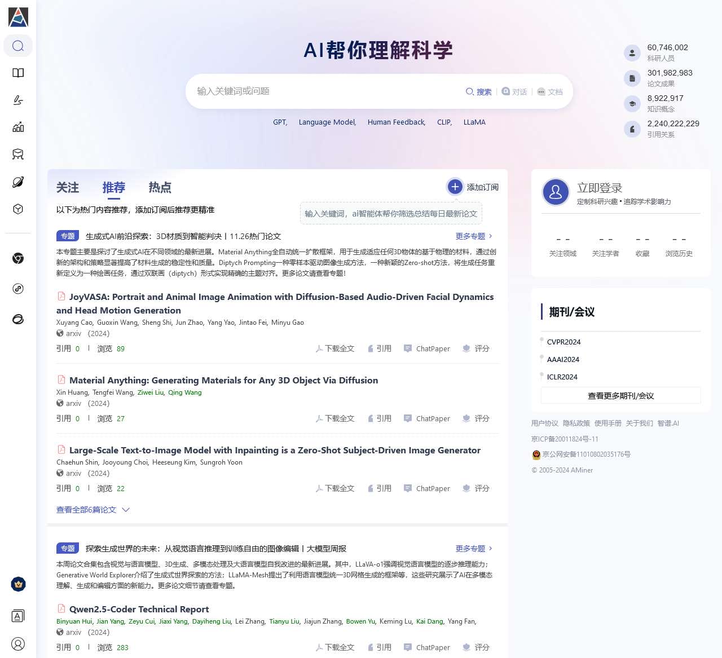Open PDF icon for Qwen2.5-Coder Technical Report
Viewport: 722px width, 658px height.
[x=61, y=608]
